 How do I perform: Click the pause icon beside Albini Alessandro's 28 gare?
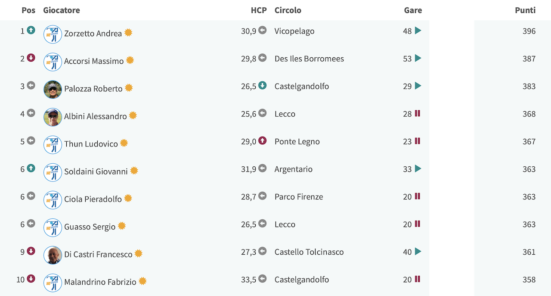pos(417,113)
